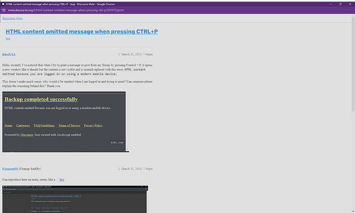Close the Chrome window

tap(350, 4)
